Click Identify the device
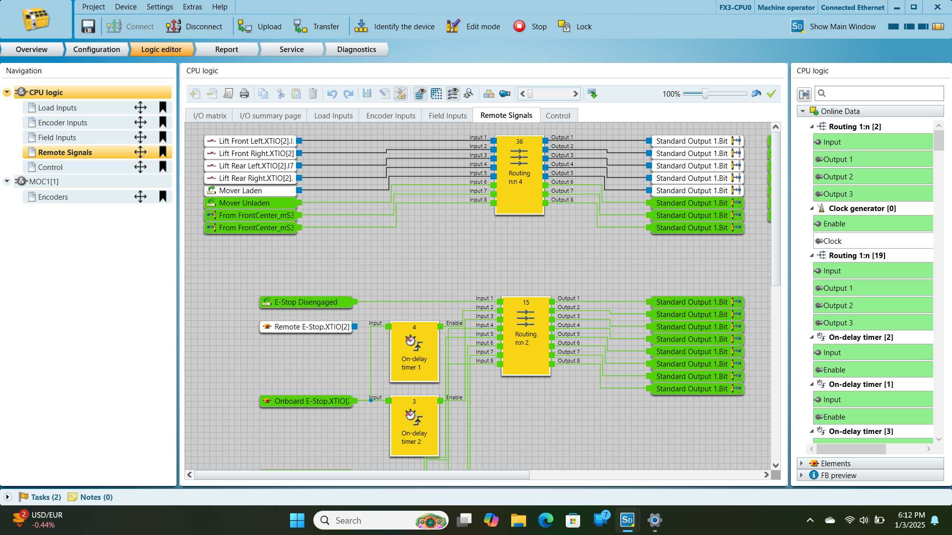952x535 pixels. [395, 26]
